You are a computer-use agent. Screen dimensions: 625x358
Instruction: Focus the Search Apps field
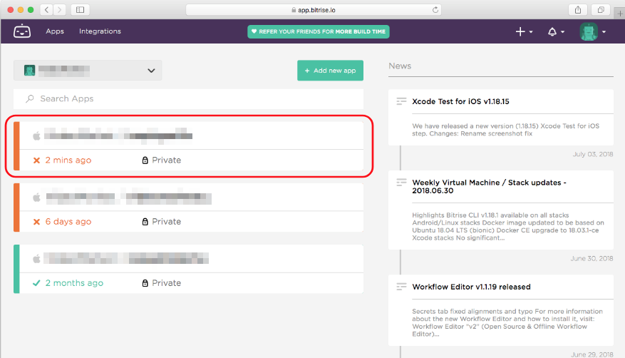pyautogui.click(x=189, y=99)
